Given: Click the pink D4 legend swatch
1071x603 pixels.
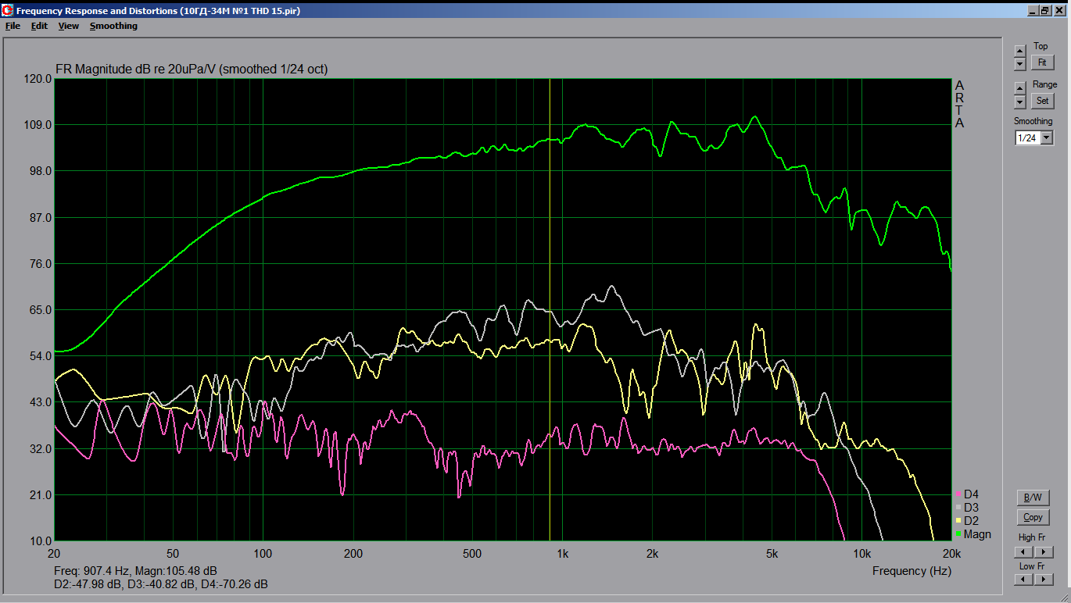Looking at the screenshot, I should click(958, 494).
